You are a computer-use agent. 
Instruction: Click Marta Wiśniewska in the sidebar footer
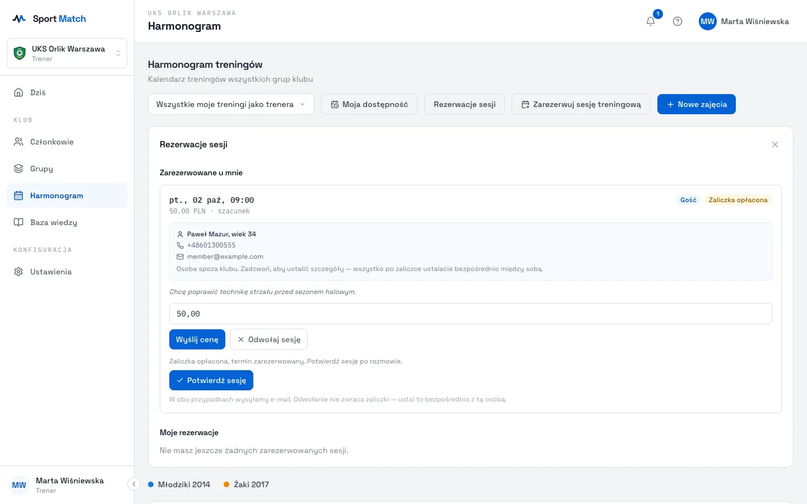click(69, 480)
